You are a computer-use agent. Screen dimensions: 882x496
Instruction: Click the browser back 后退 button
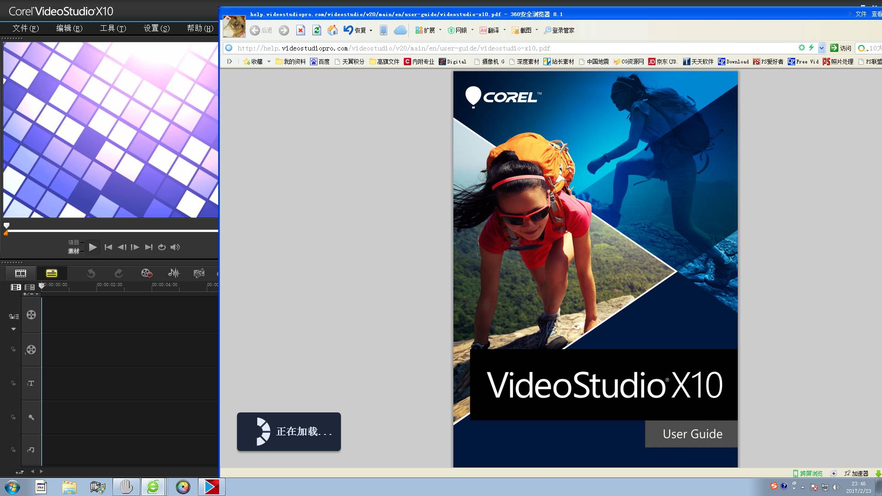(x=261, y=30)
